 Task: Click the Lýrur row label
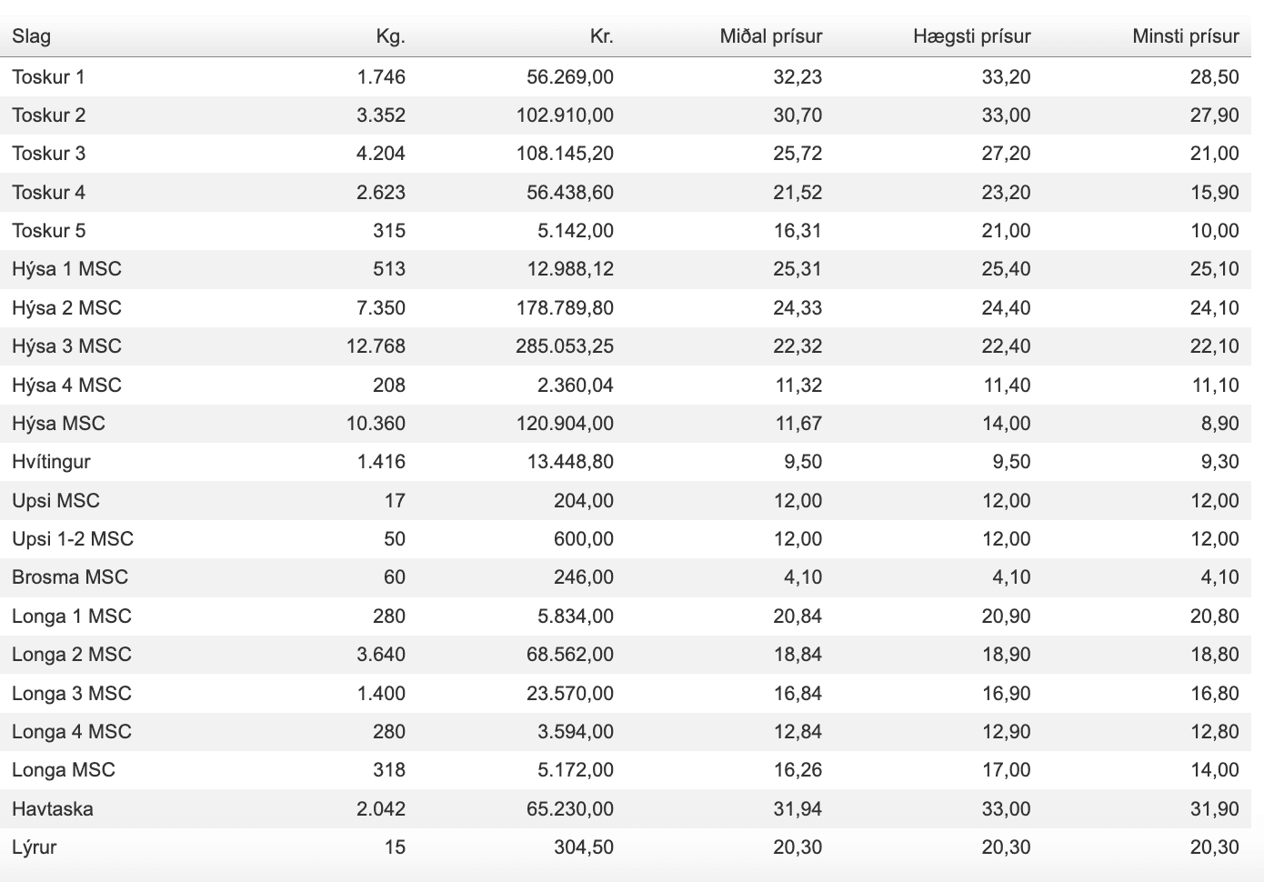coord(35,847)
